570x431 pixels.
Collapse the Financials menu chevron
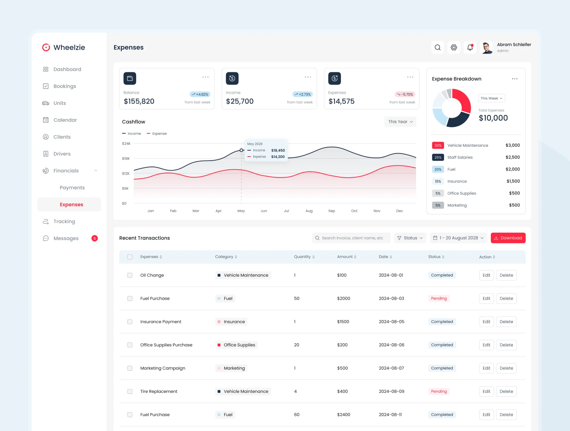tap(96, 170)
